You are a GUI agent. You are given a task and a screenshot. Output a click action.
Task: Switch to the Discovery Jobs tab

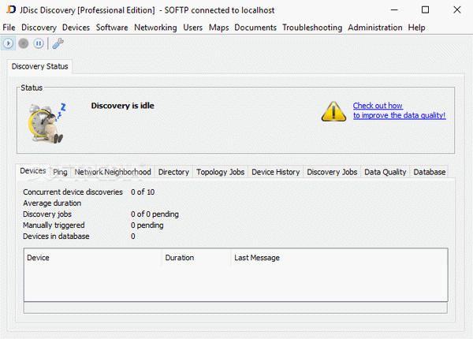click(x=332, y=172)
